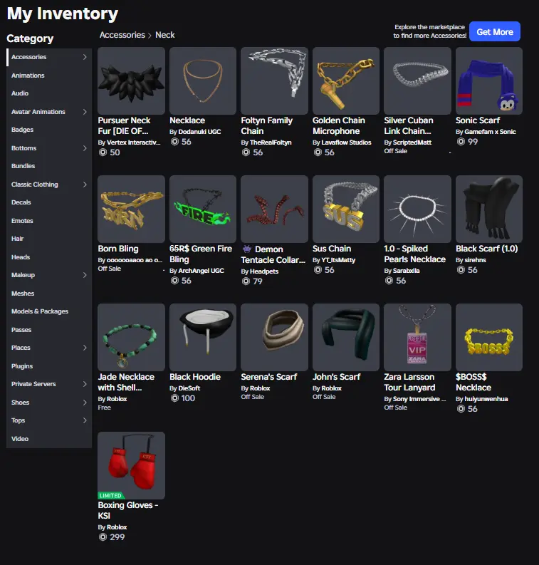
Task: Select the Boxing Gloves - KSI thumbnail
Action: tap(131, 465)
